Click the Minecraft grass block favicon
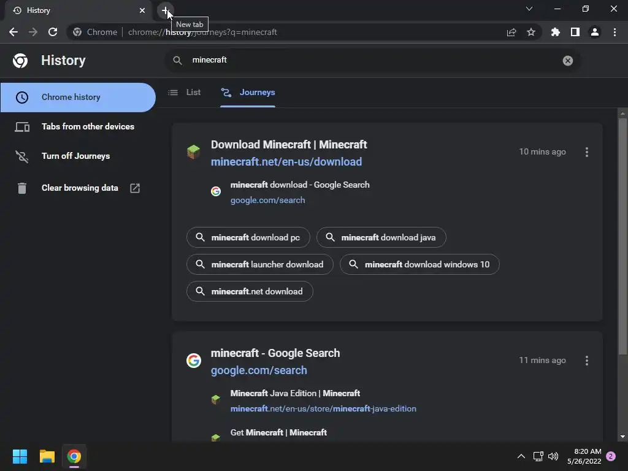Viewport: 628px width, 471px height. point(193,152)
